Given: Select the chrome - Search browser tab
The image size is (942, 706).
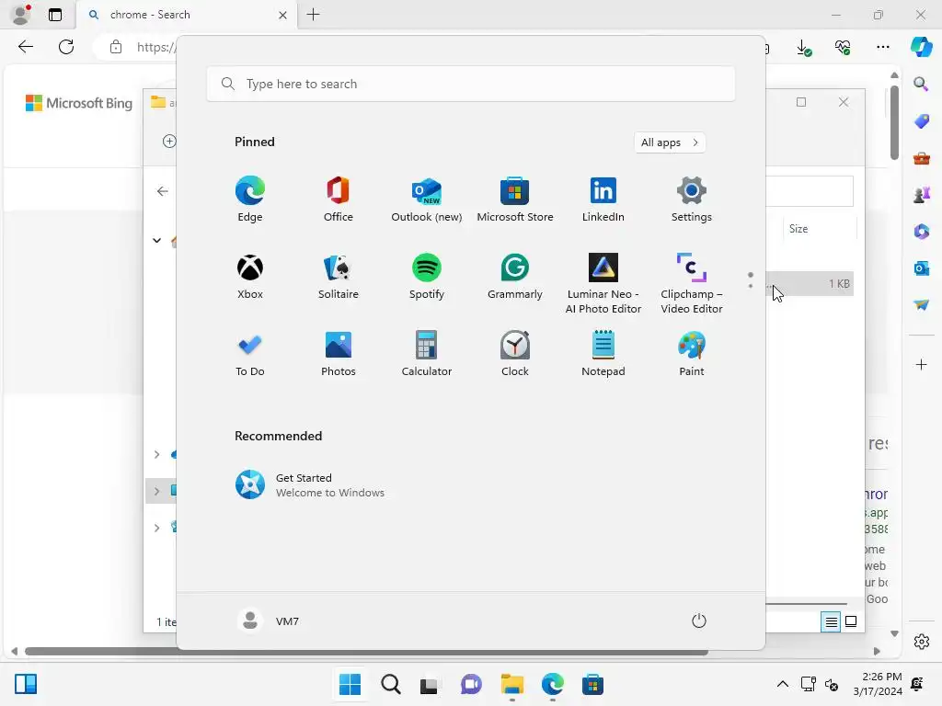Looking at the screenshot, I should [x=186, y=15].
